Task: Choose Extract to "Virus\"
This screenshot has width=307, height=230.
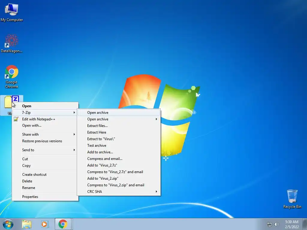Action: coord(119,139)
